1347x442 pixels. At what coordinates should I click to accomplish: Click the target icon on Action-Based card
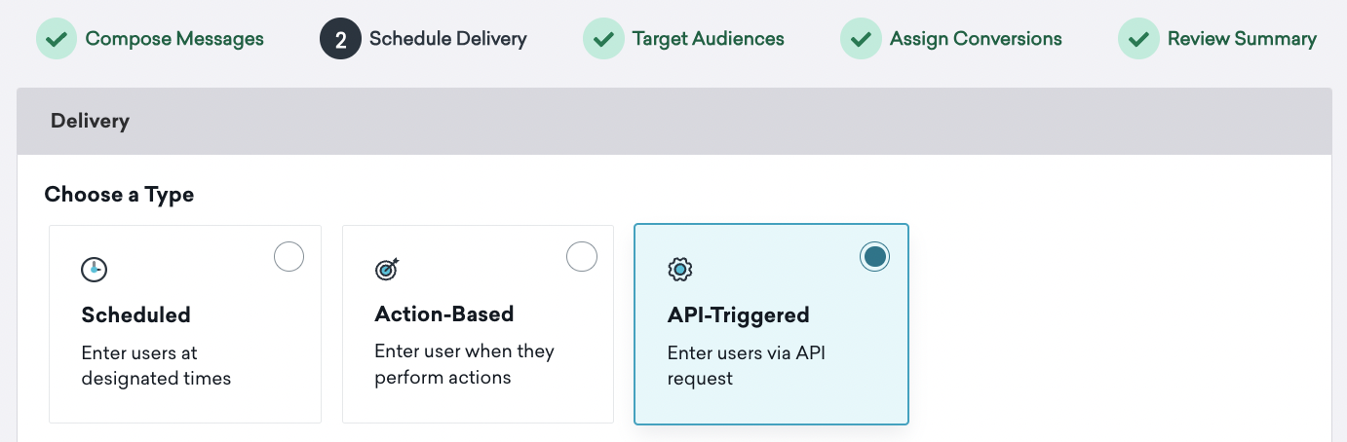pyautogui.click(x=387, y=270)
